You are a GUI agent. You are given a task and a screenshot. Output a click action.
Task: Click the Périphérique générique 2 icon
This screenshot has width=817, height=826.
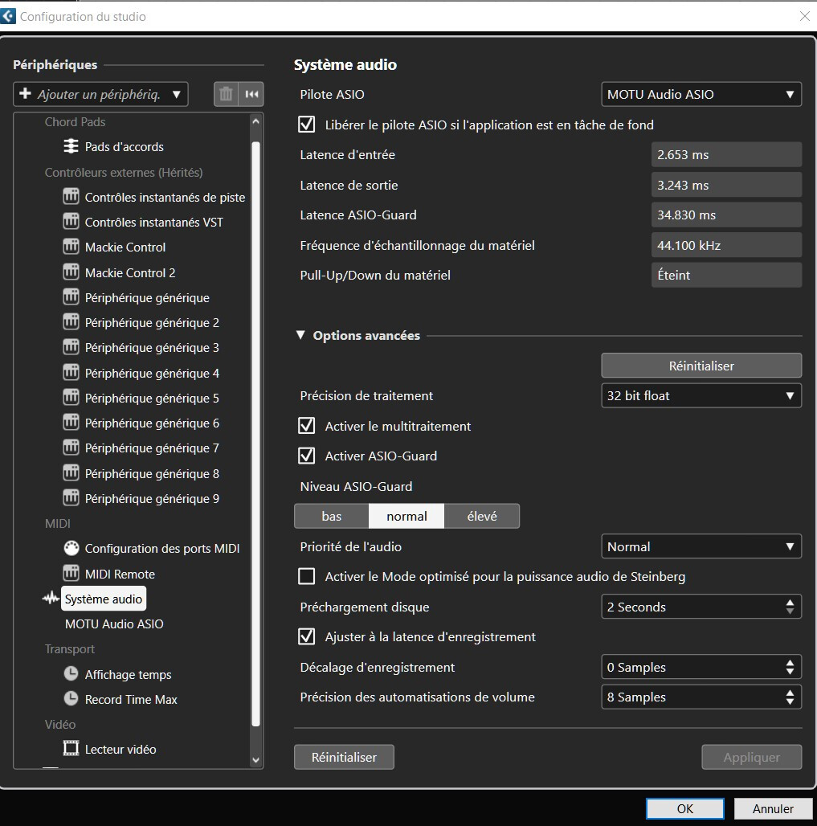pyautogui.click(x=71, y=322)
